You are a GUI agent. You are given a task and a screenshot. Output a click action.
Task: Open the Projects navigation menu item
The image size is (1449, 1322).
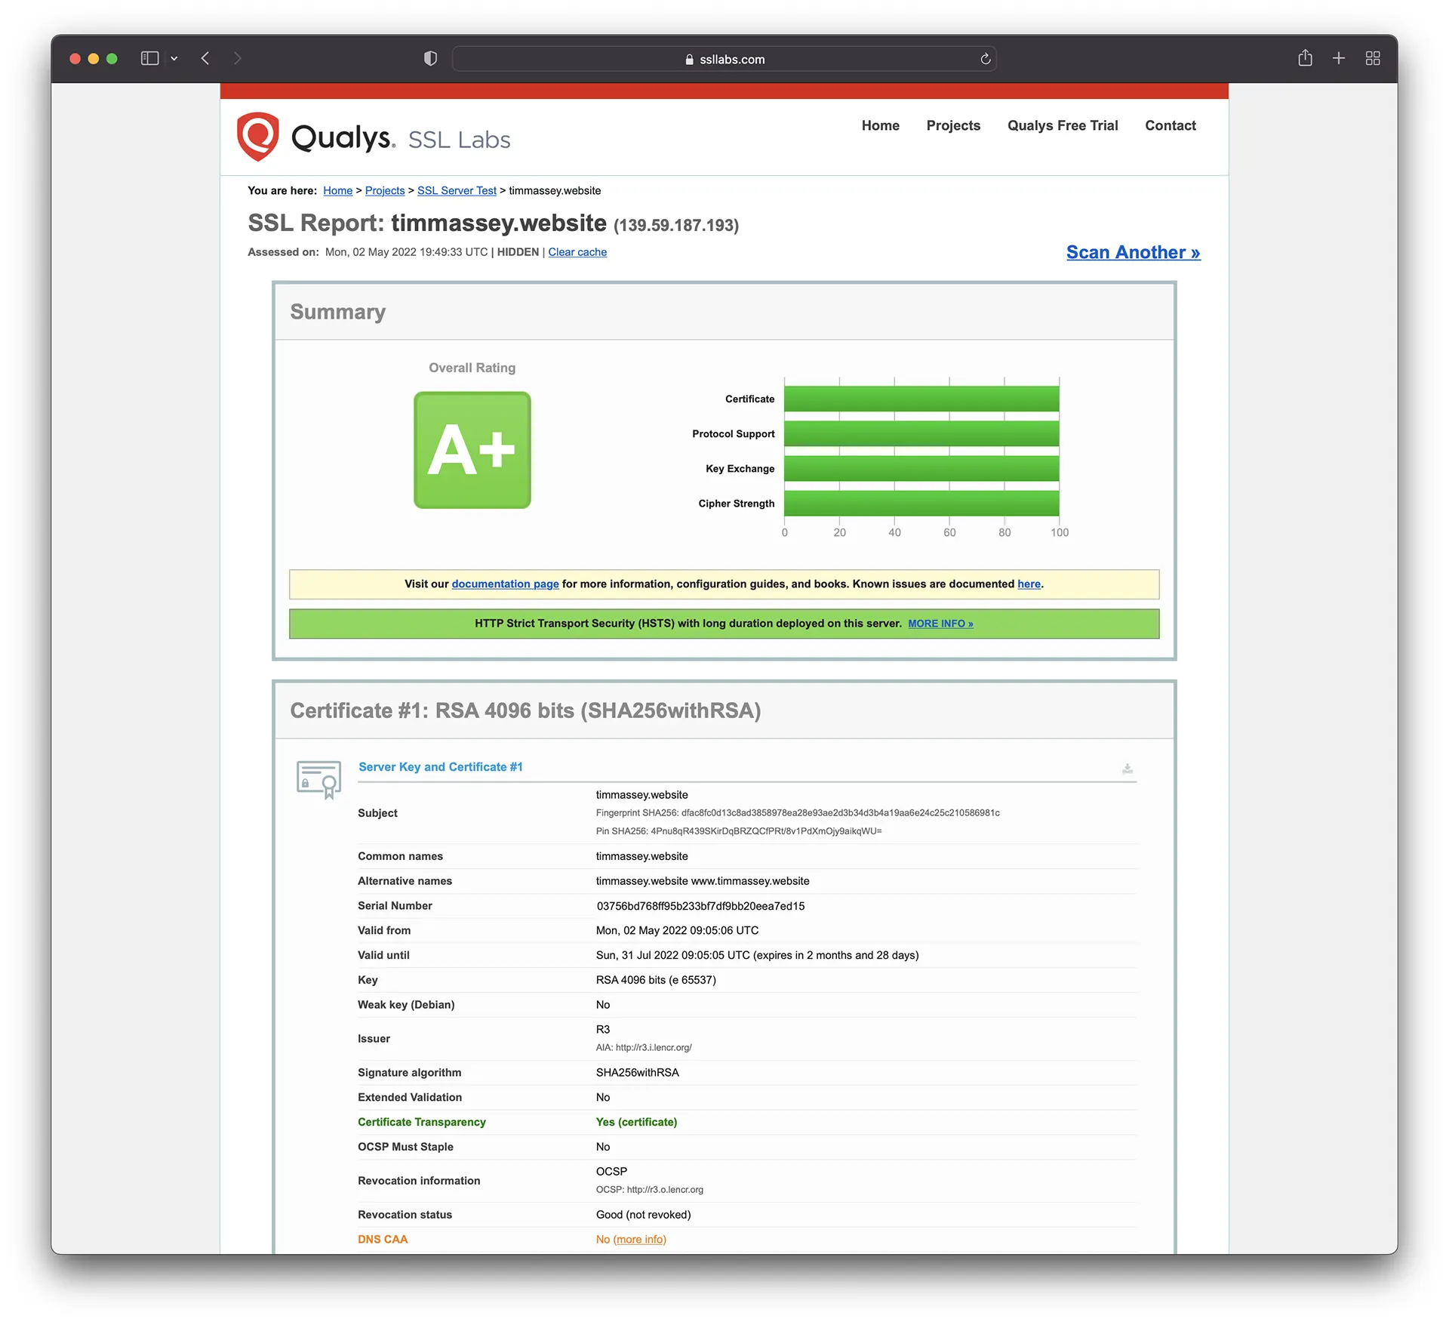tap(953, 125)
